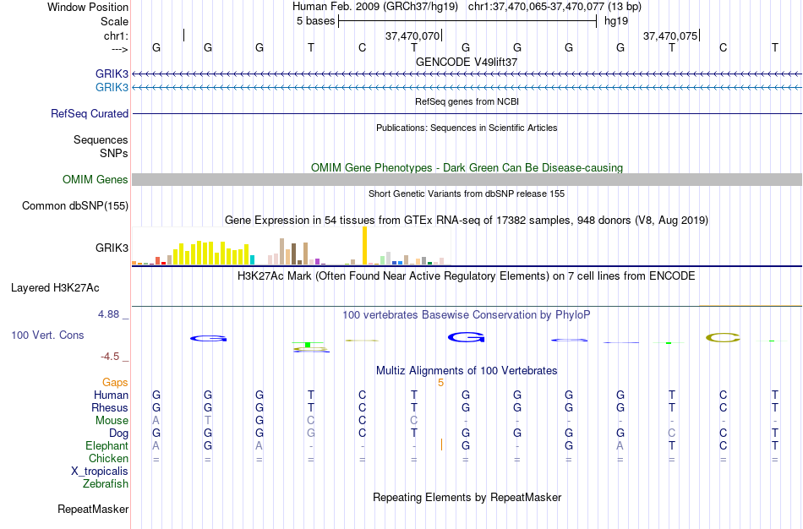Click the hg19 label beside scale bar
This screenshot has width=803, height=529.
pos(616,21)
